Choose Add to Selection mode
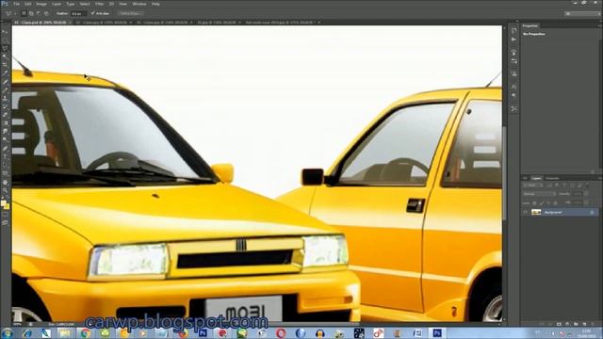 31,13
